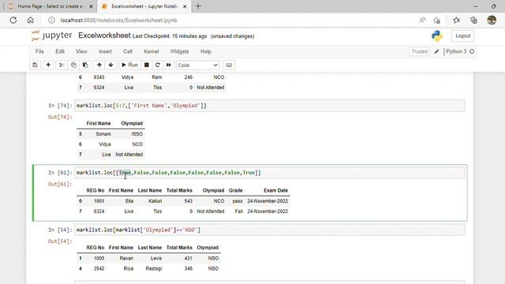Click the pencil edit mode icon
This screenshot has width=505, height=284.
(x=436, y=51)
